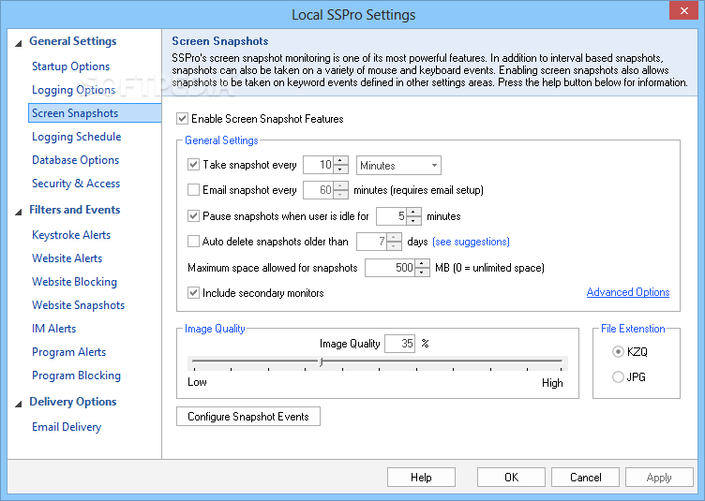The image size is (705, 501).
Task: Click the idle minutes field showing 5
Action: [x=392, y=216]
